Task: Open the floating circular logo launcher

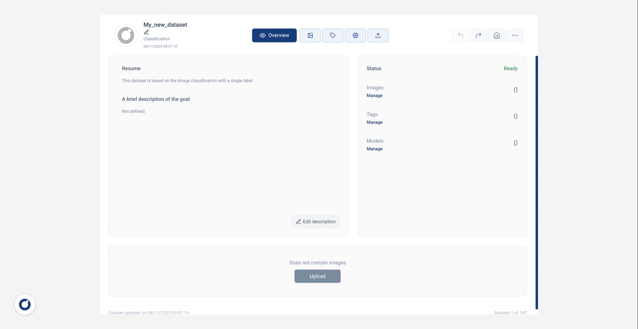Action: (x=25, y=304)
